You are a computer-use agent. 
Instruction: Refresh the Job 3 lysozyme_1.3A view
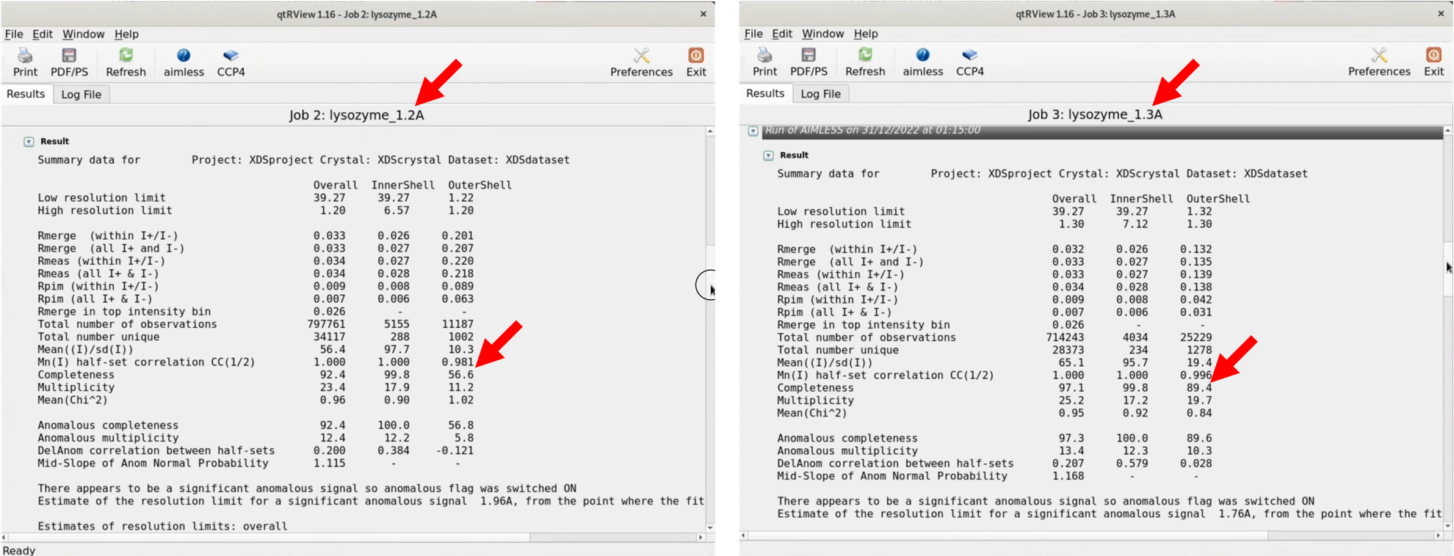pyautogui.click(x=865, y=62)
